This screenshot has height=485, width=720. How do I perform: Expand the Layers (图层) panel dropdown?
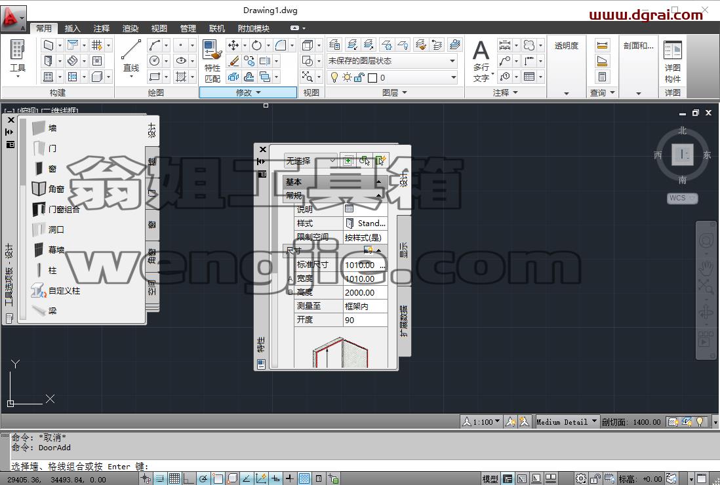coord(395,92)
